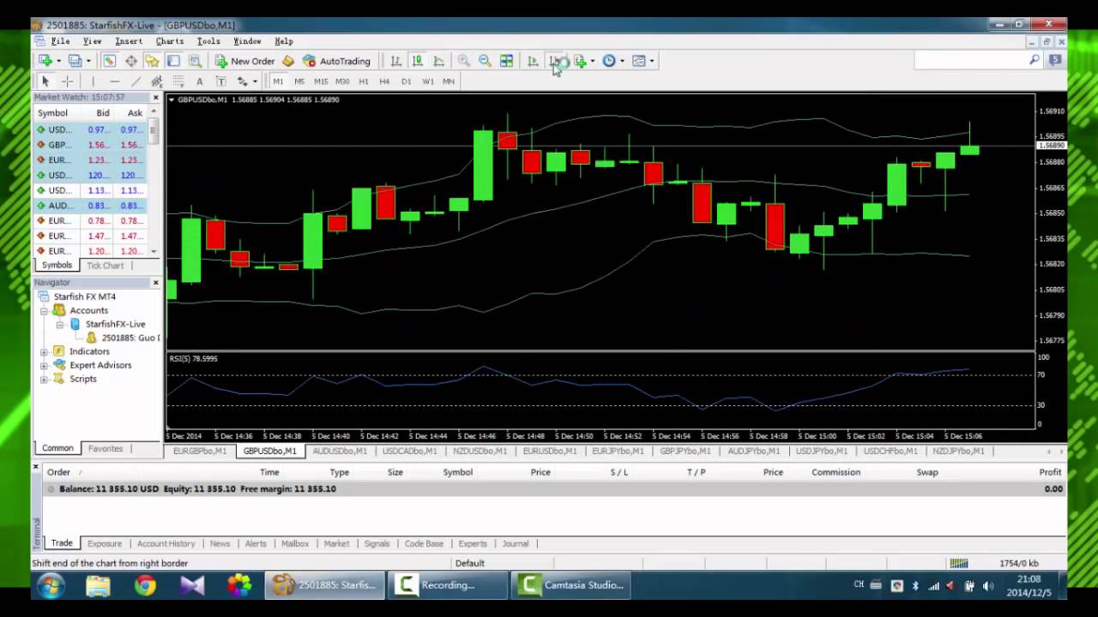The image size is (1098, 617).
Task: Zoom in on the chart
Action: (463, 61)
